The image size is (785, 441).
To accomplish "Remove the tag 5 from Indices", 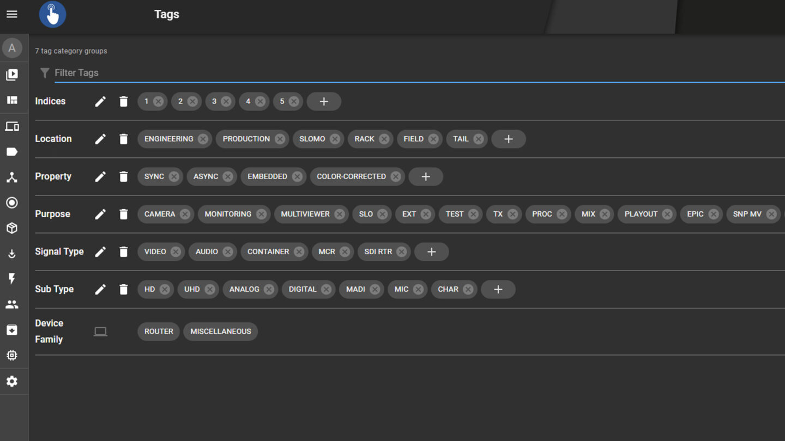I will 294,101.
